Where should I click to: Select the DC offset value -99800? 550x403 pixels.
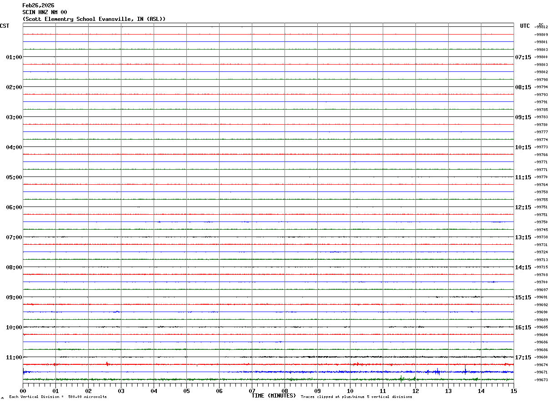(541, 57)
